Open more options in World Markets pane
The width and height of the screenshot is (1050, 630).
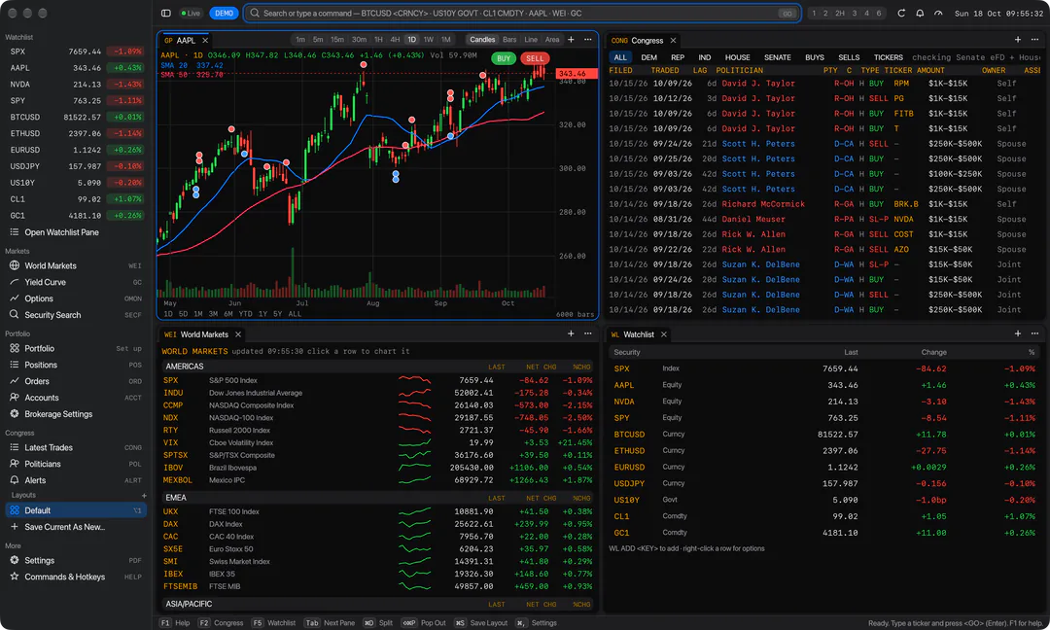pyautogui.click(x=588, y=333)
